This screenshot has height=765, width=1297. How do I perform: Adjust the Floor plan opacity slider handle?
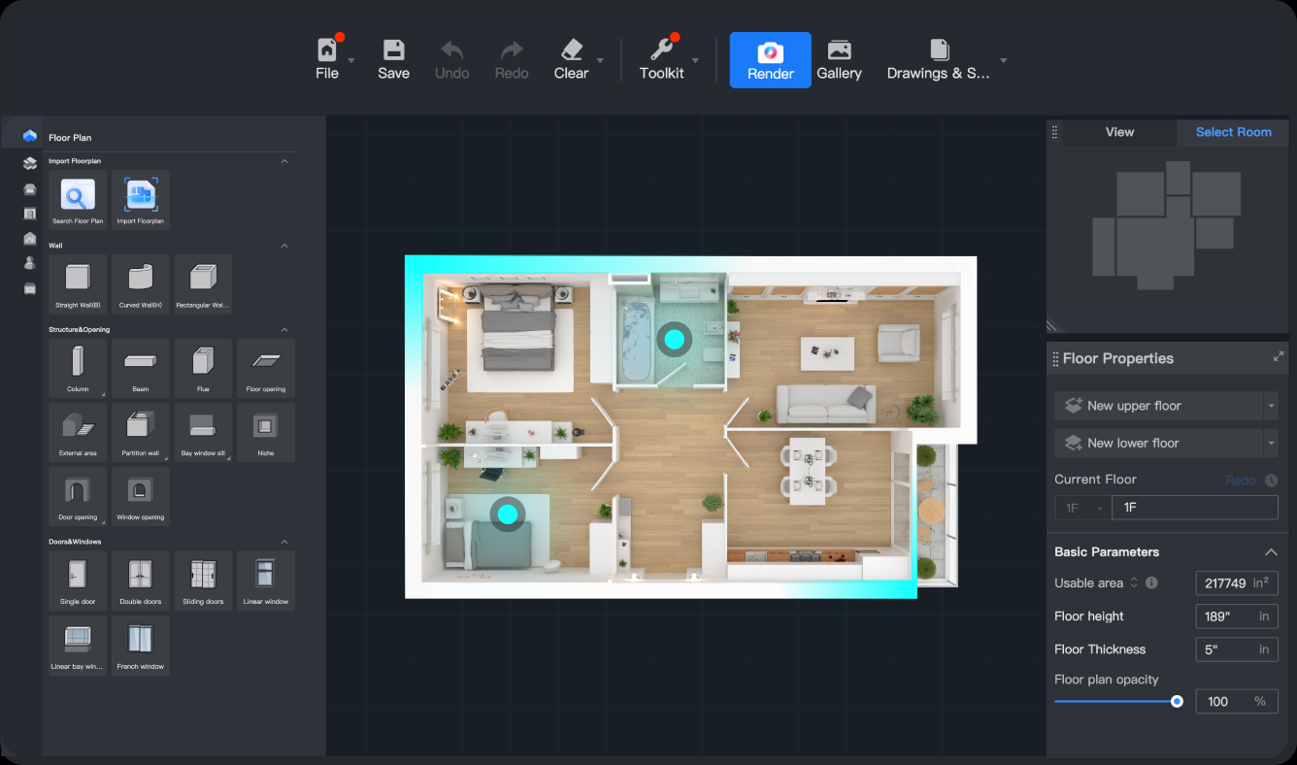pos(1178,700)
